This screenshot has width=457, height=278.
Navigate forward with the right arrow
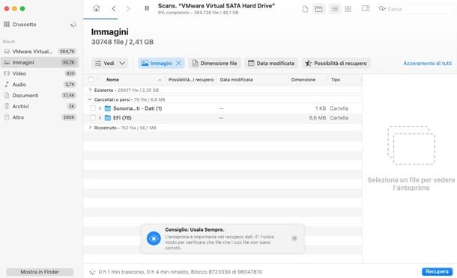tap(128, 8)
